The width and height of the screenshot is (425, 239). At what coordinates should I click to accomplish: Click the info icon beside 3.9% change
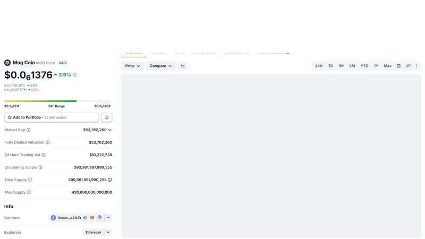(75, 75)
